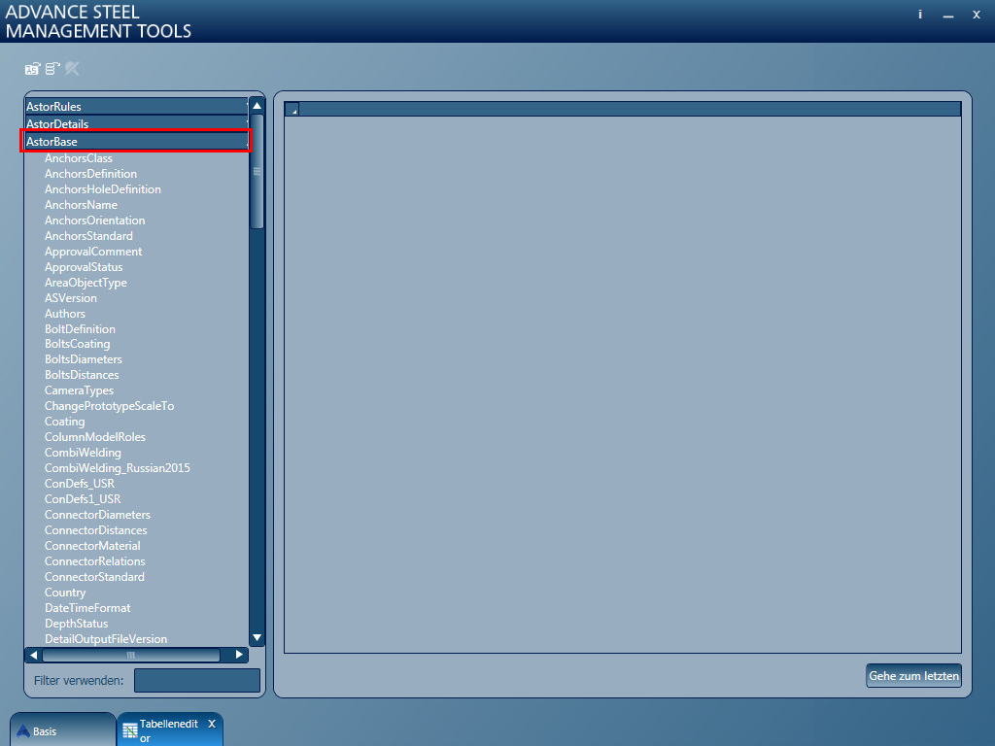Click the AS export toolbar icon
The height and width of the screenshot is (746, 995).
[32, 69]
